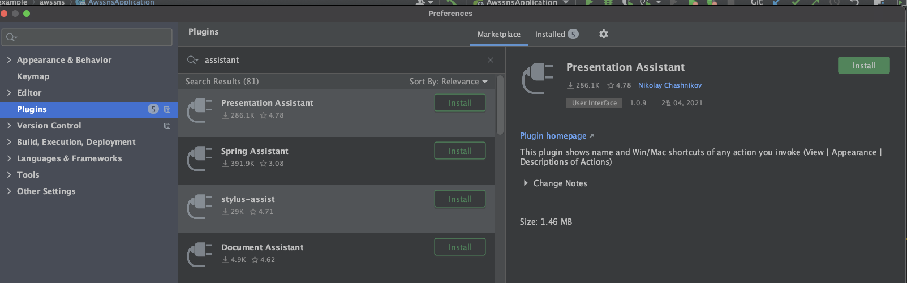Open the plugins settings gear menu
The height and width of the screenshot is (283, 907).
click(604, 34)
